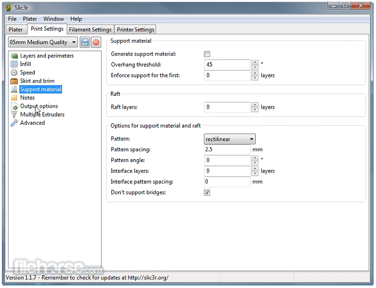Select Support material in the list
This screenshot has width=376, height=288.
41,90
